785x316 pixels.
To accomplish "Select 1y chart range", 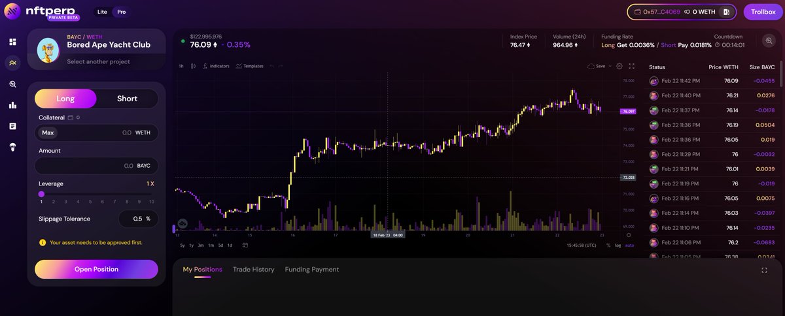I will click(x=191, y=245).
